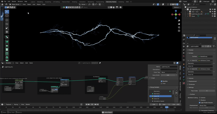Screen dimensions: 217x114
Task: Open the Physics properties tab
Action: [x=184, y=73]
